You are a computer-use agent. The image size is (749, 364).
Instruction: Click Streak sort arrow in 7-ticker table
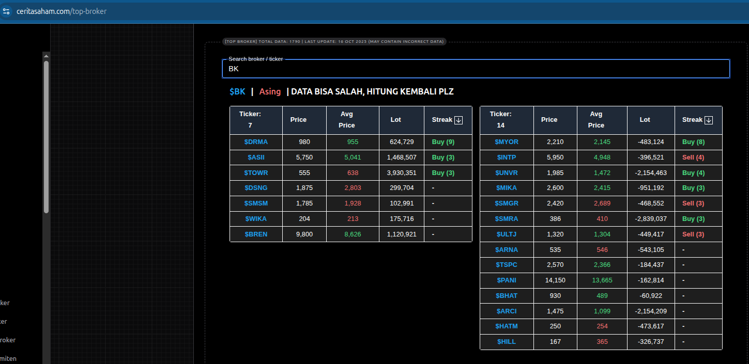(x=458, y=120)
